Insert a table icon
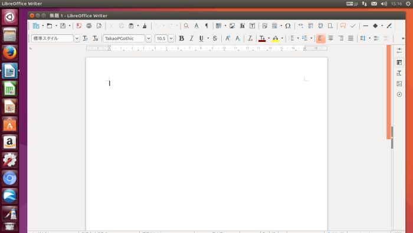This screenshot has width=413, height=233. [x=219, y=26]
